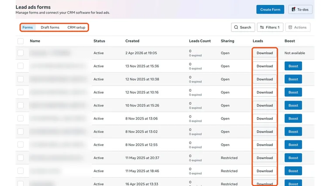Click the Actions button
Image resolution: width=330 pixels, height=186 pixels.
(x=298, y=28)
